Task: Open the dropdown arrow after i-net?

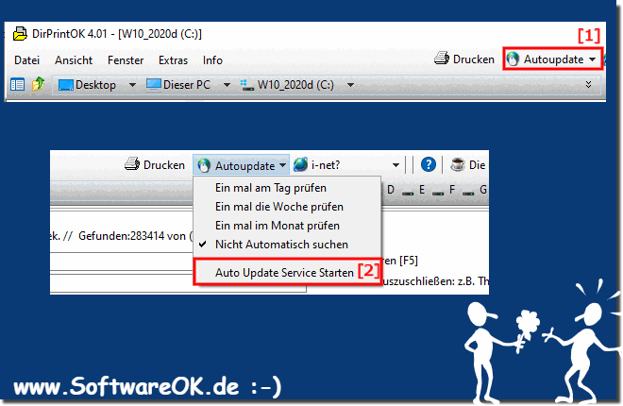Action: (396, 165)
